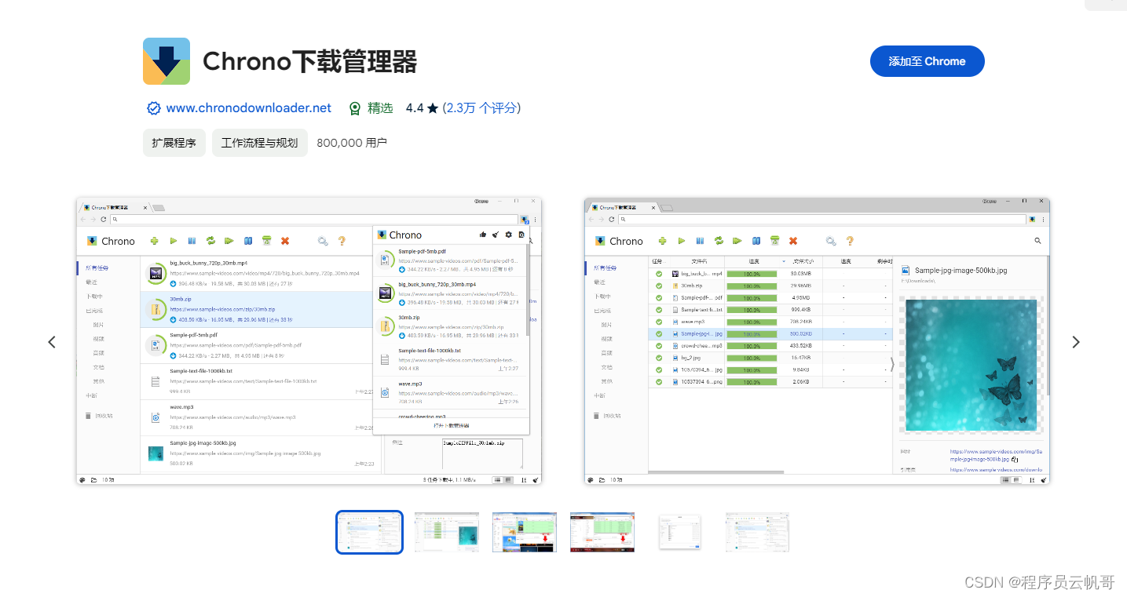Screen dimensions: 1127x597
Task: Select 下载中 sidebar item in first screenshot
Action: 94,297
